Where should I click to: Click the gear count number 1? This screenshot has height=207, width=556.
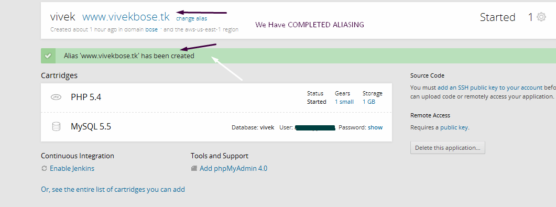pyautogui.click(x=530, y=17)
